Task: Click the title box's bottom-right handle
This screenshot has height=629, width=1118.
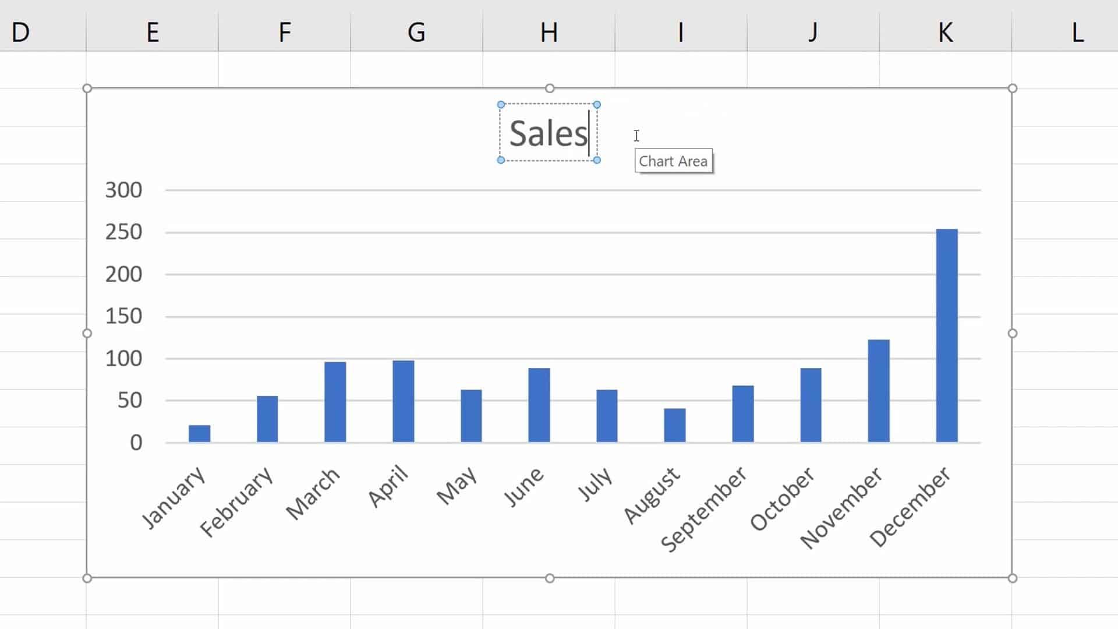Action: pos(597,160)
